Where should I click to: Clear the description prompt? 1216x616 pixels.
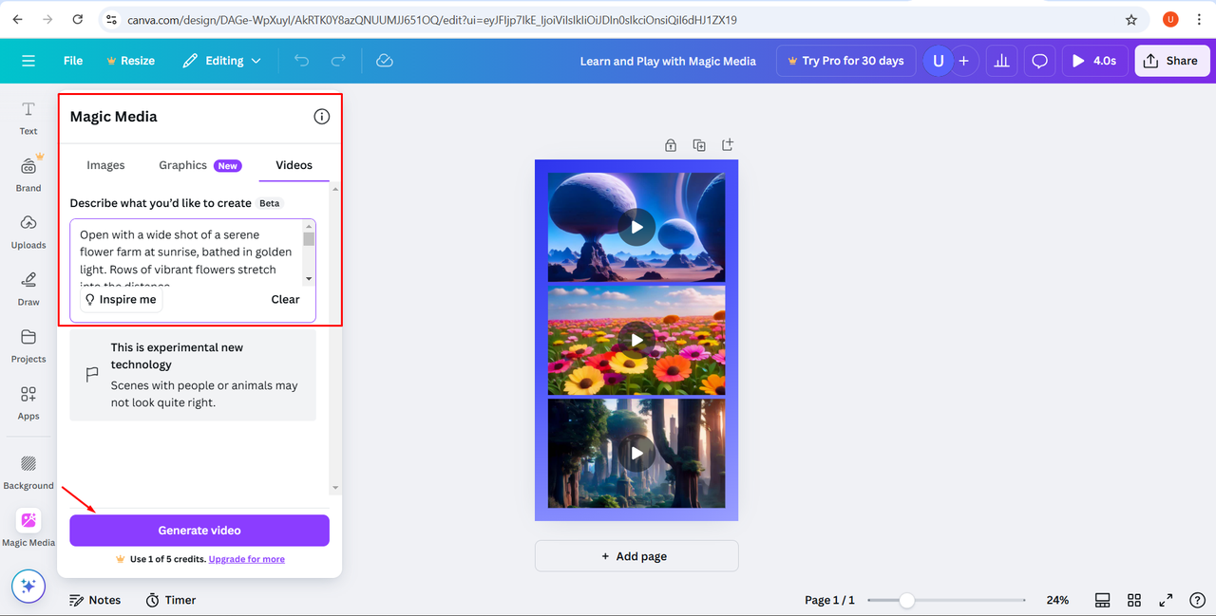285,299
